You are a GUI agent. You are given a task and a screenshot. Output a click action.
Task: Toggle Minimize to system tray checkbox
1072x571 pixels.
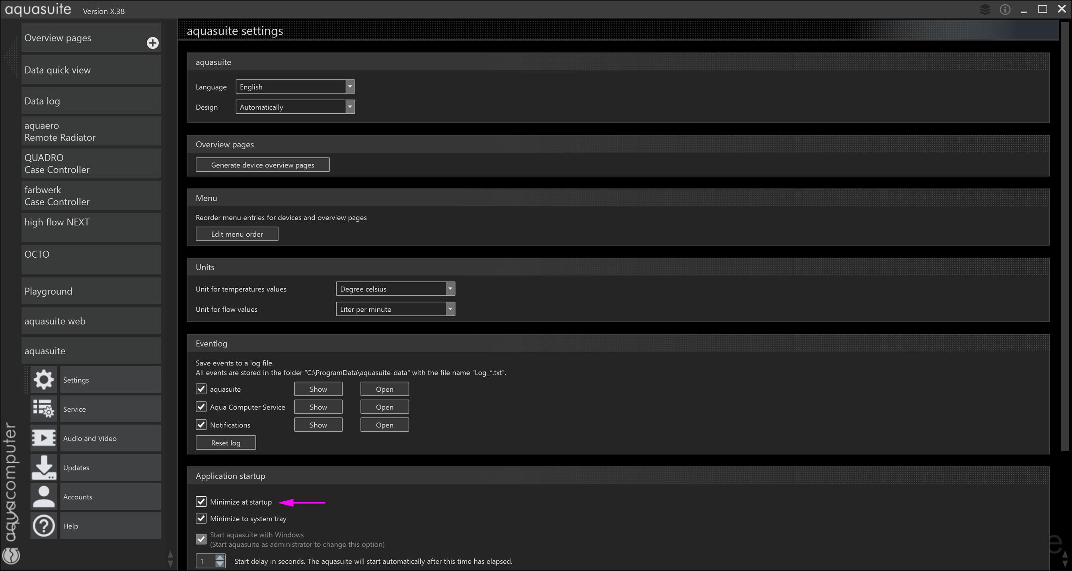tap(201, 518)
